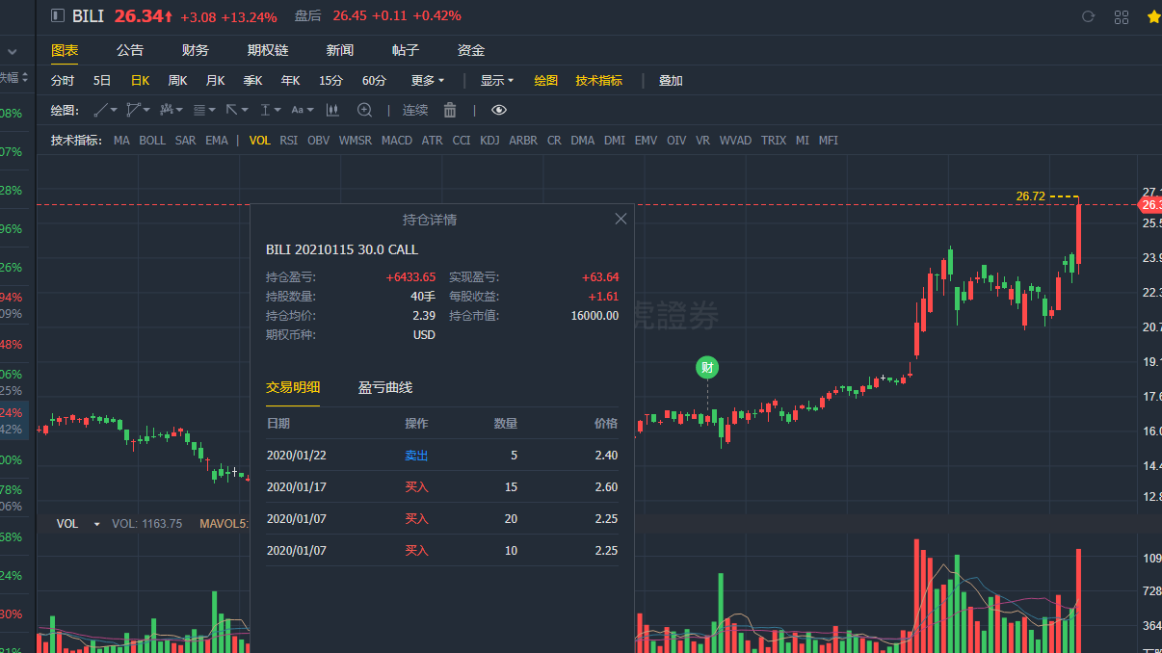1162x653 pixels.
Task: Close the 持仓详情 dialog
Action: (621, 219)
